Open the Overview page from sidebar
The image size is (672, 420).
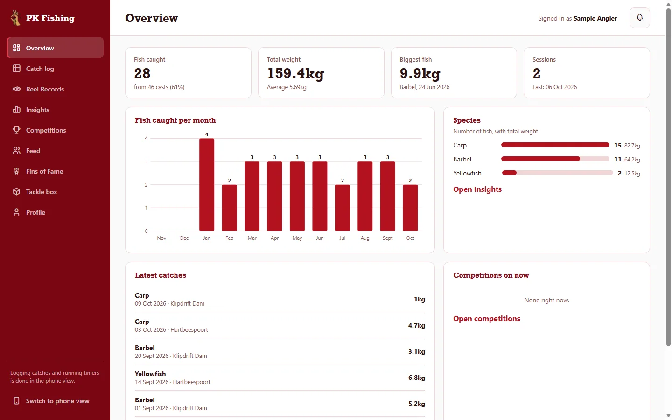click(x=55, y=48)
